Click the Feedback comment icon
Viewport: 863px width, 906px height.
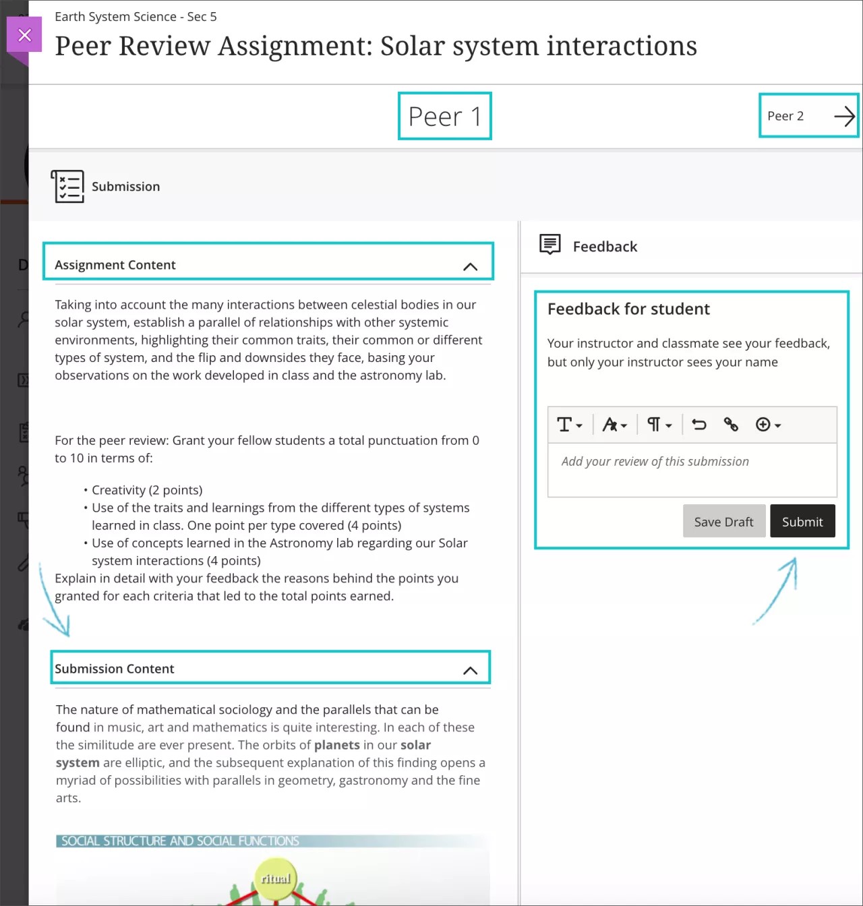[550, 245]
